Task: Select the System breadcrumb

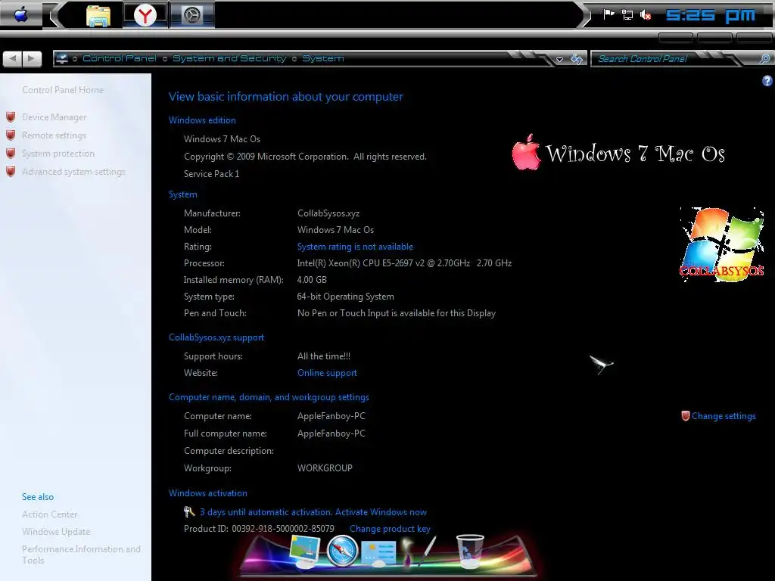Action: (322, 58)
